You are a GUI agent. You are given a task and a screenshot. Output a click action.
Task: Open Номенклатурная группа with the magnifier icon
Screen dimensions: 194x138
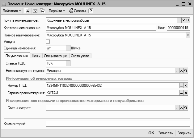tap(186, 71)
